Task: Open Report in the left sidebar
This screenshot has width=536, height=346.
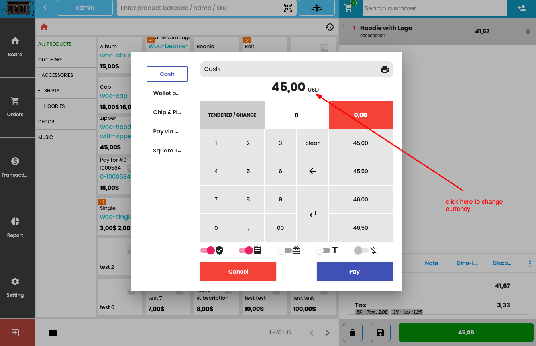Action: pos(15,228)
